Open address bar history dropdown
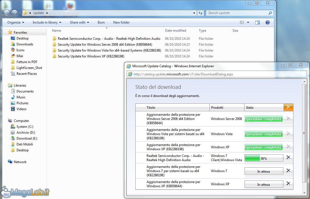 (194, 13)
